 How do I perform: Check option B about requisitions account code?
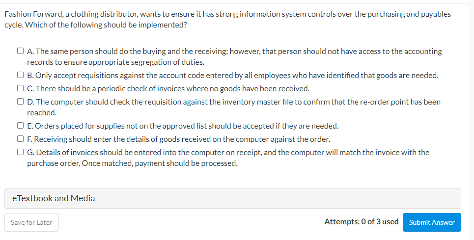[x=20, y=75]
